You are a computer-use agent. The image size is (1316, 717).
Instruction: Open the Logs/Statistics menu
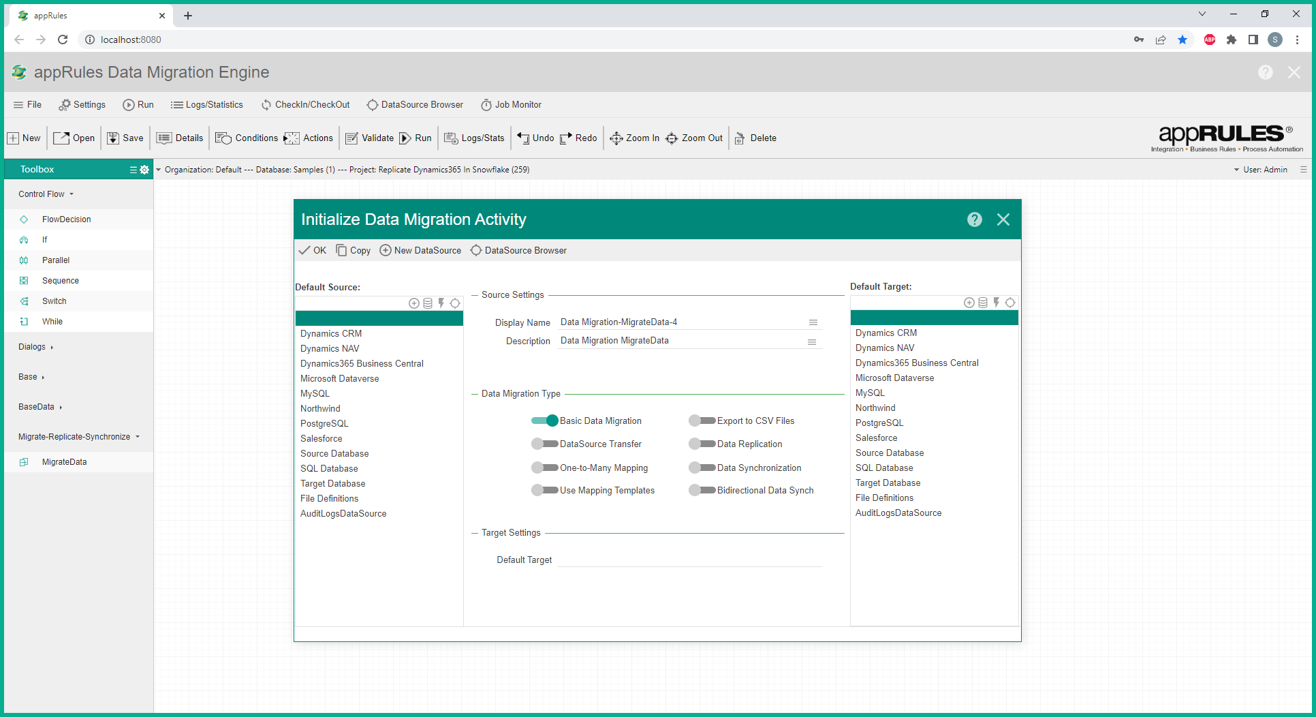pyautogui.click(x=207, y=105)
